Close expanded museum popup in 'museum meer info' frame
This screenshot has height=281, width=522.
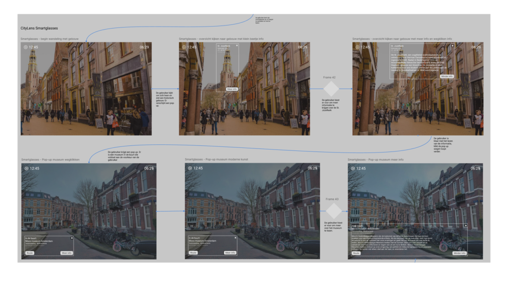click(465, 225)
